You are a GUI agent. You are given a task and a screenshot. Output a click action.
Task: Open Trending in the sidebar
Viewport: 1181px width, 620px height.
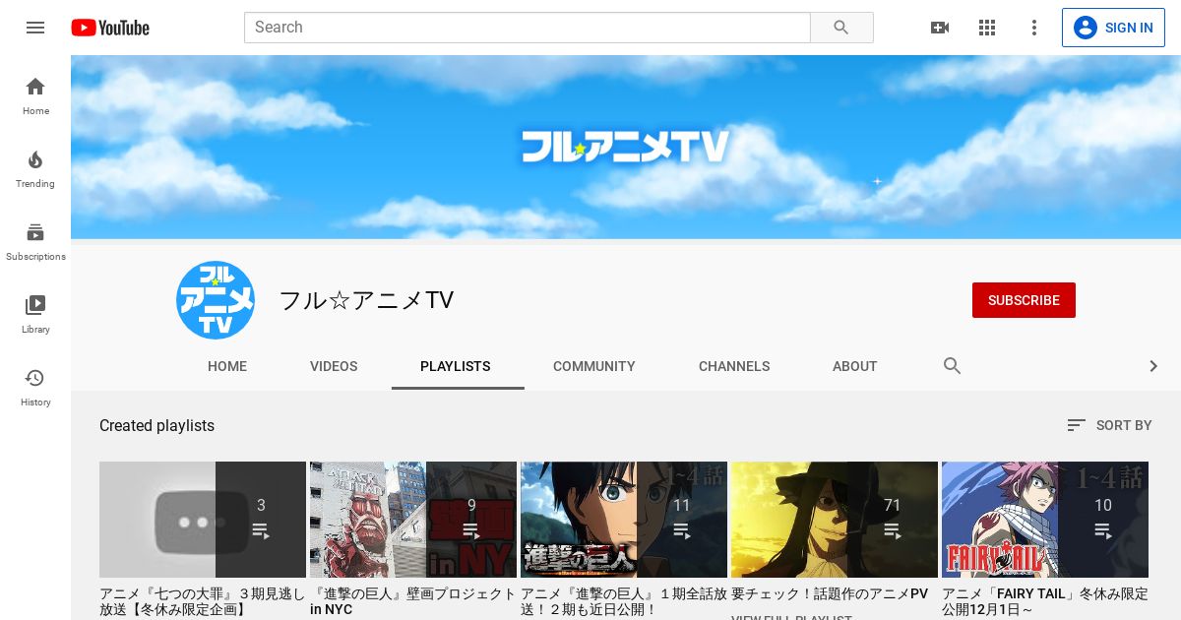click(35, 168)
